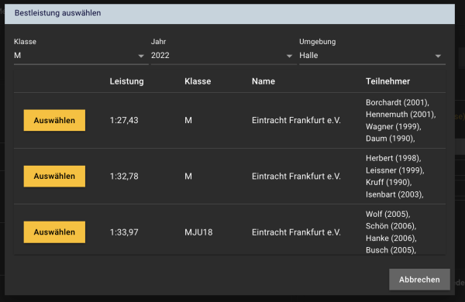Click class M in the 1:32,78 row

click(x=188, y=177)
